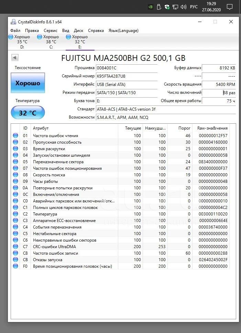This screenshot has height=333, width=241.
Task: Click the Интерфейс field USB (Serial ATA)
Action: [127, 84]
